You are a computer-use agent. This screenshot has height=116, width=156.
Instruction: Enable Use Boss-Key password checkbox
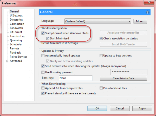43,72
